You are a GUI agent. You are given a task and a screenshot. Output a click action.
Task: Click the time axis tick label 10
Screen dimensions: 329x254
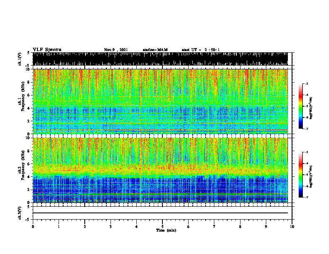tap(292, 227)
